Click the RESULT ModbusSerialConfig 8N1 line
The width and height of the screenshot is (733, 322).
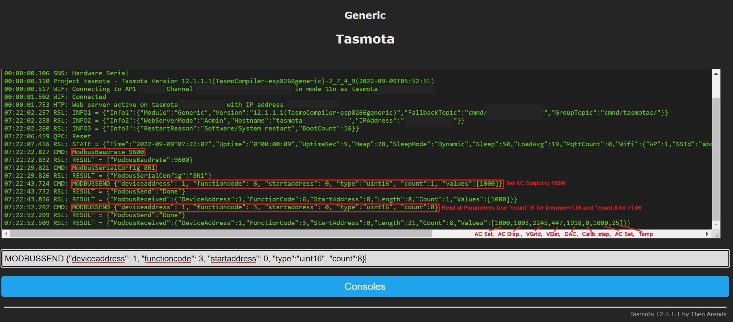click(108, 176)
